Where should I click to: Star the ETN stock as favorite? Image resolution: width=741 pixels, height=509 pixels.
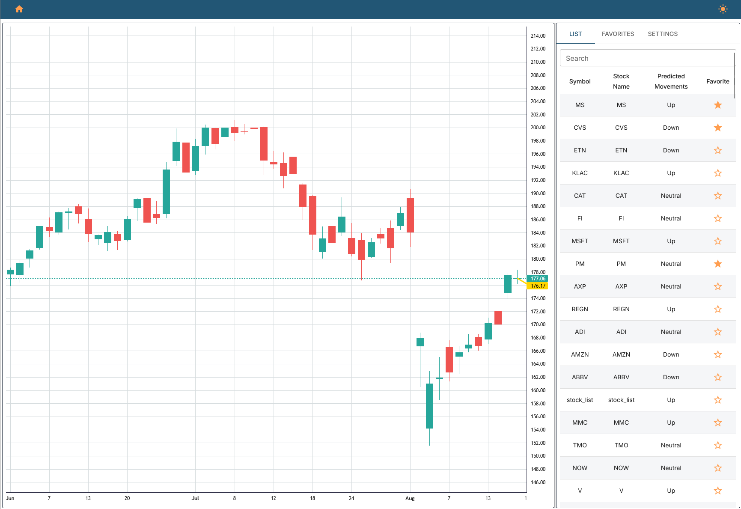pyautogui.click(x=717, y=150)
